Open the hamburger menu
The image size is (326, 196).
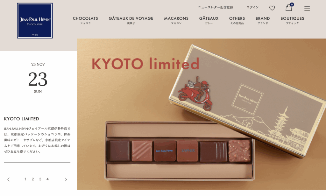click(x=307, y=9)
